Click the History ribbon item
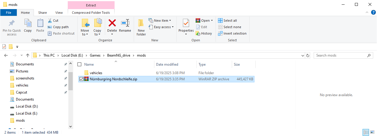The width and height of the screenshot is (377, 136). click(x=204, y=33)
